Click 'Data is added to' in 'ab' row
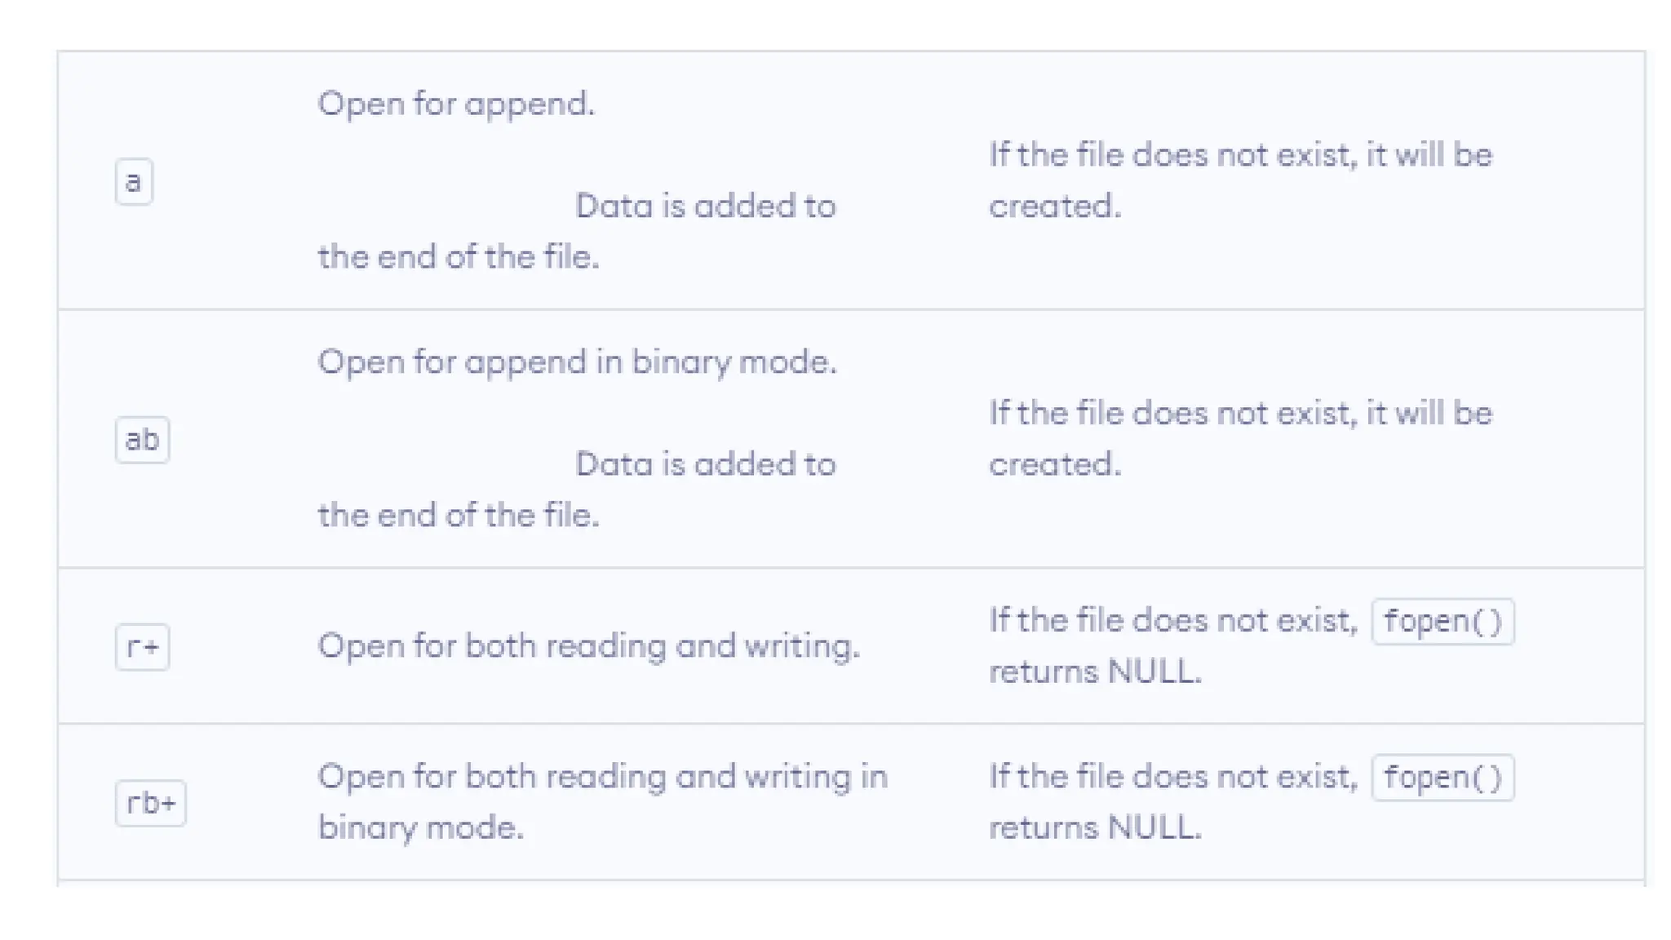 click(705, 464)
